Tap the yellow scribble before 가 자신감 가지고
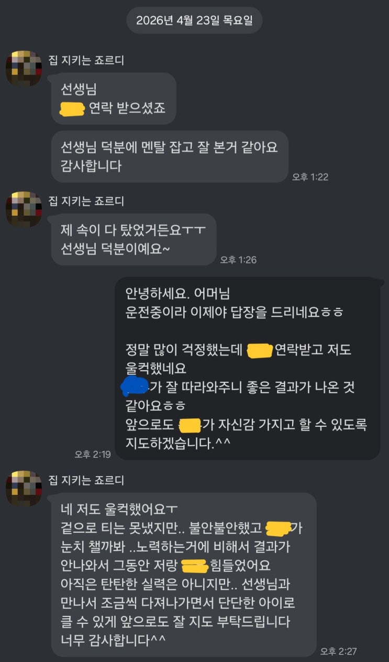 (x=190, y=425)
